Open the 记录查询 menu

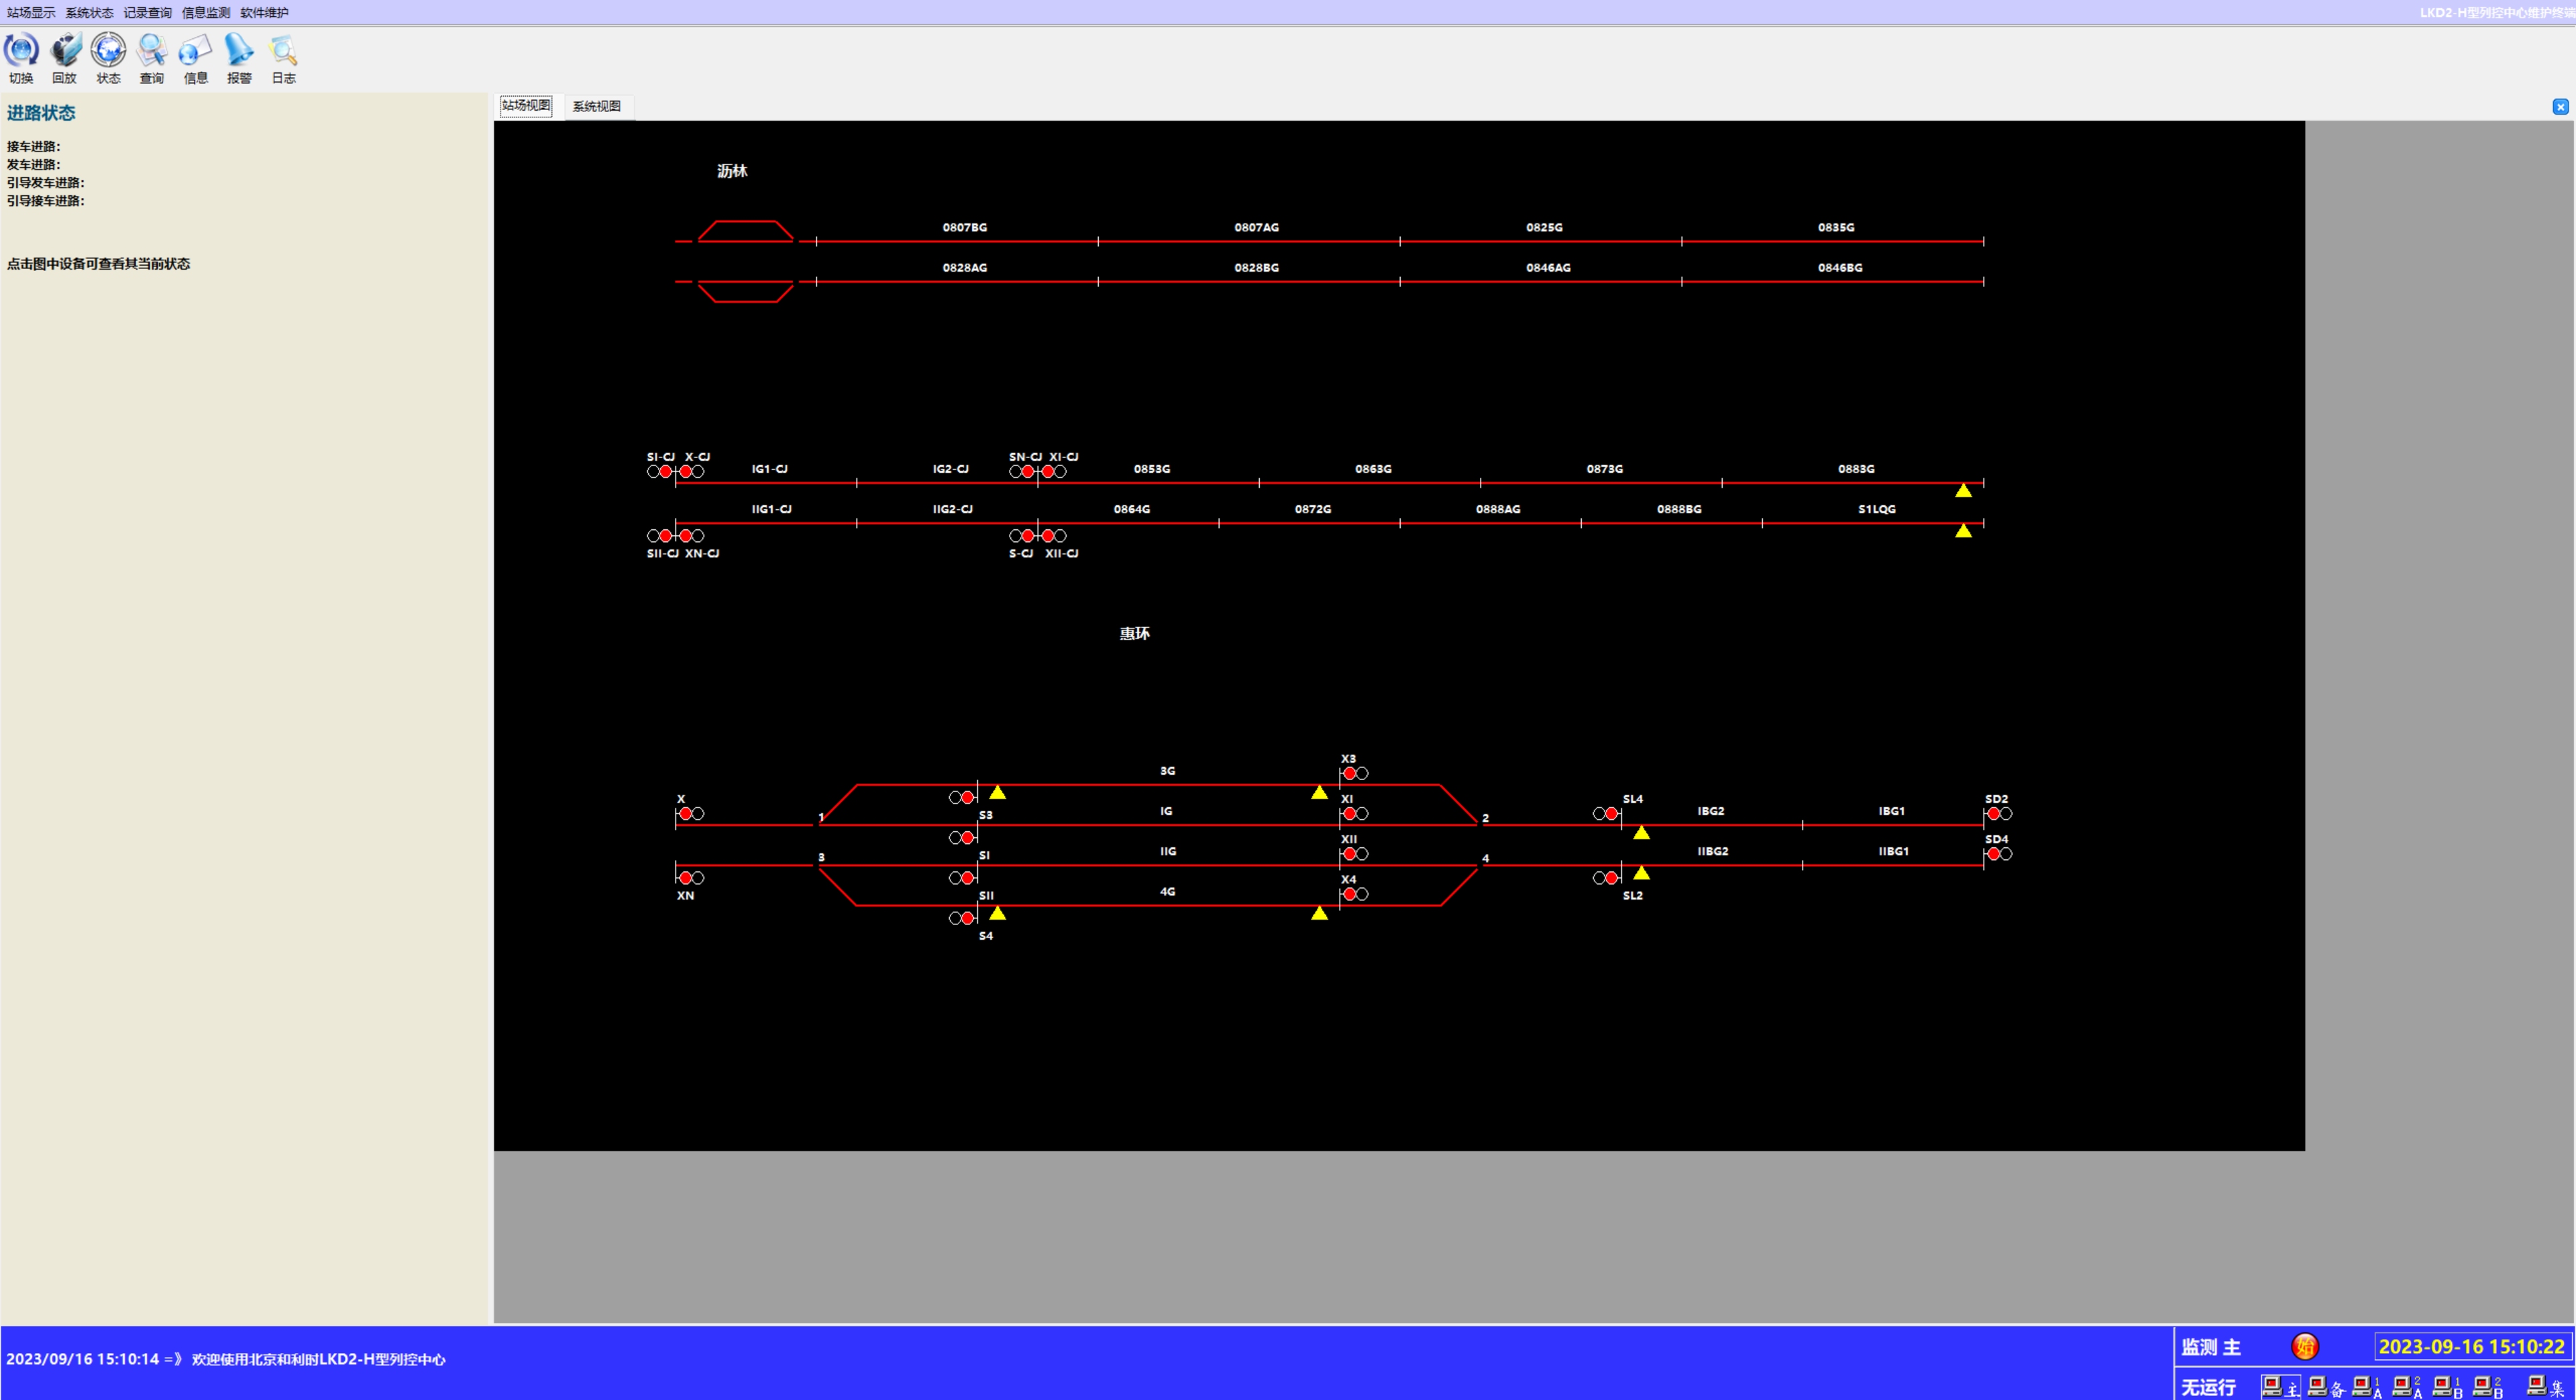pyautogui.click(x=147, y=13)
